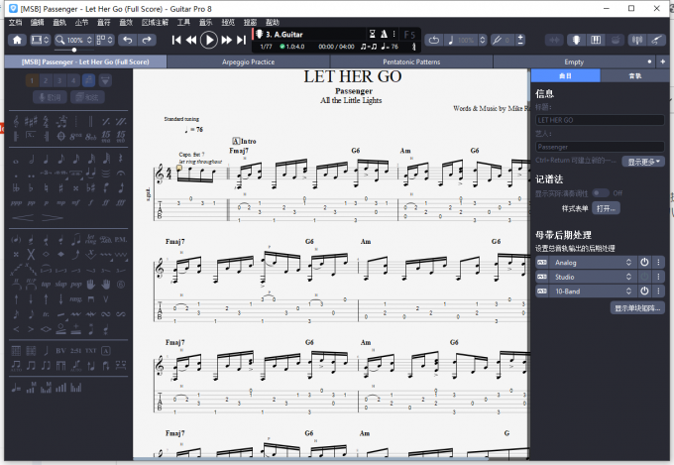Expand the 显示更多 dropdown

644,161
